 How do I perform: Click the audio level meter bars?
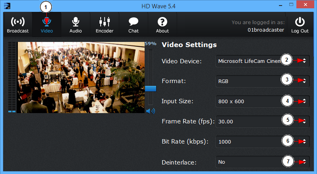point(12,77)
